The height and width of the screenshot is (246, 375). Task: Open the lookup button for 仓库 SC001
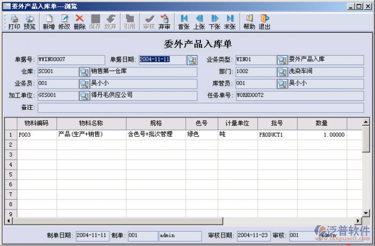pos(84,72)
